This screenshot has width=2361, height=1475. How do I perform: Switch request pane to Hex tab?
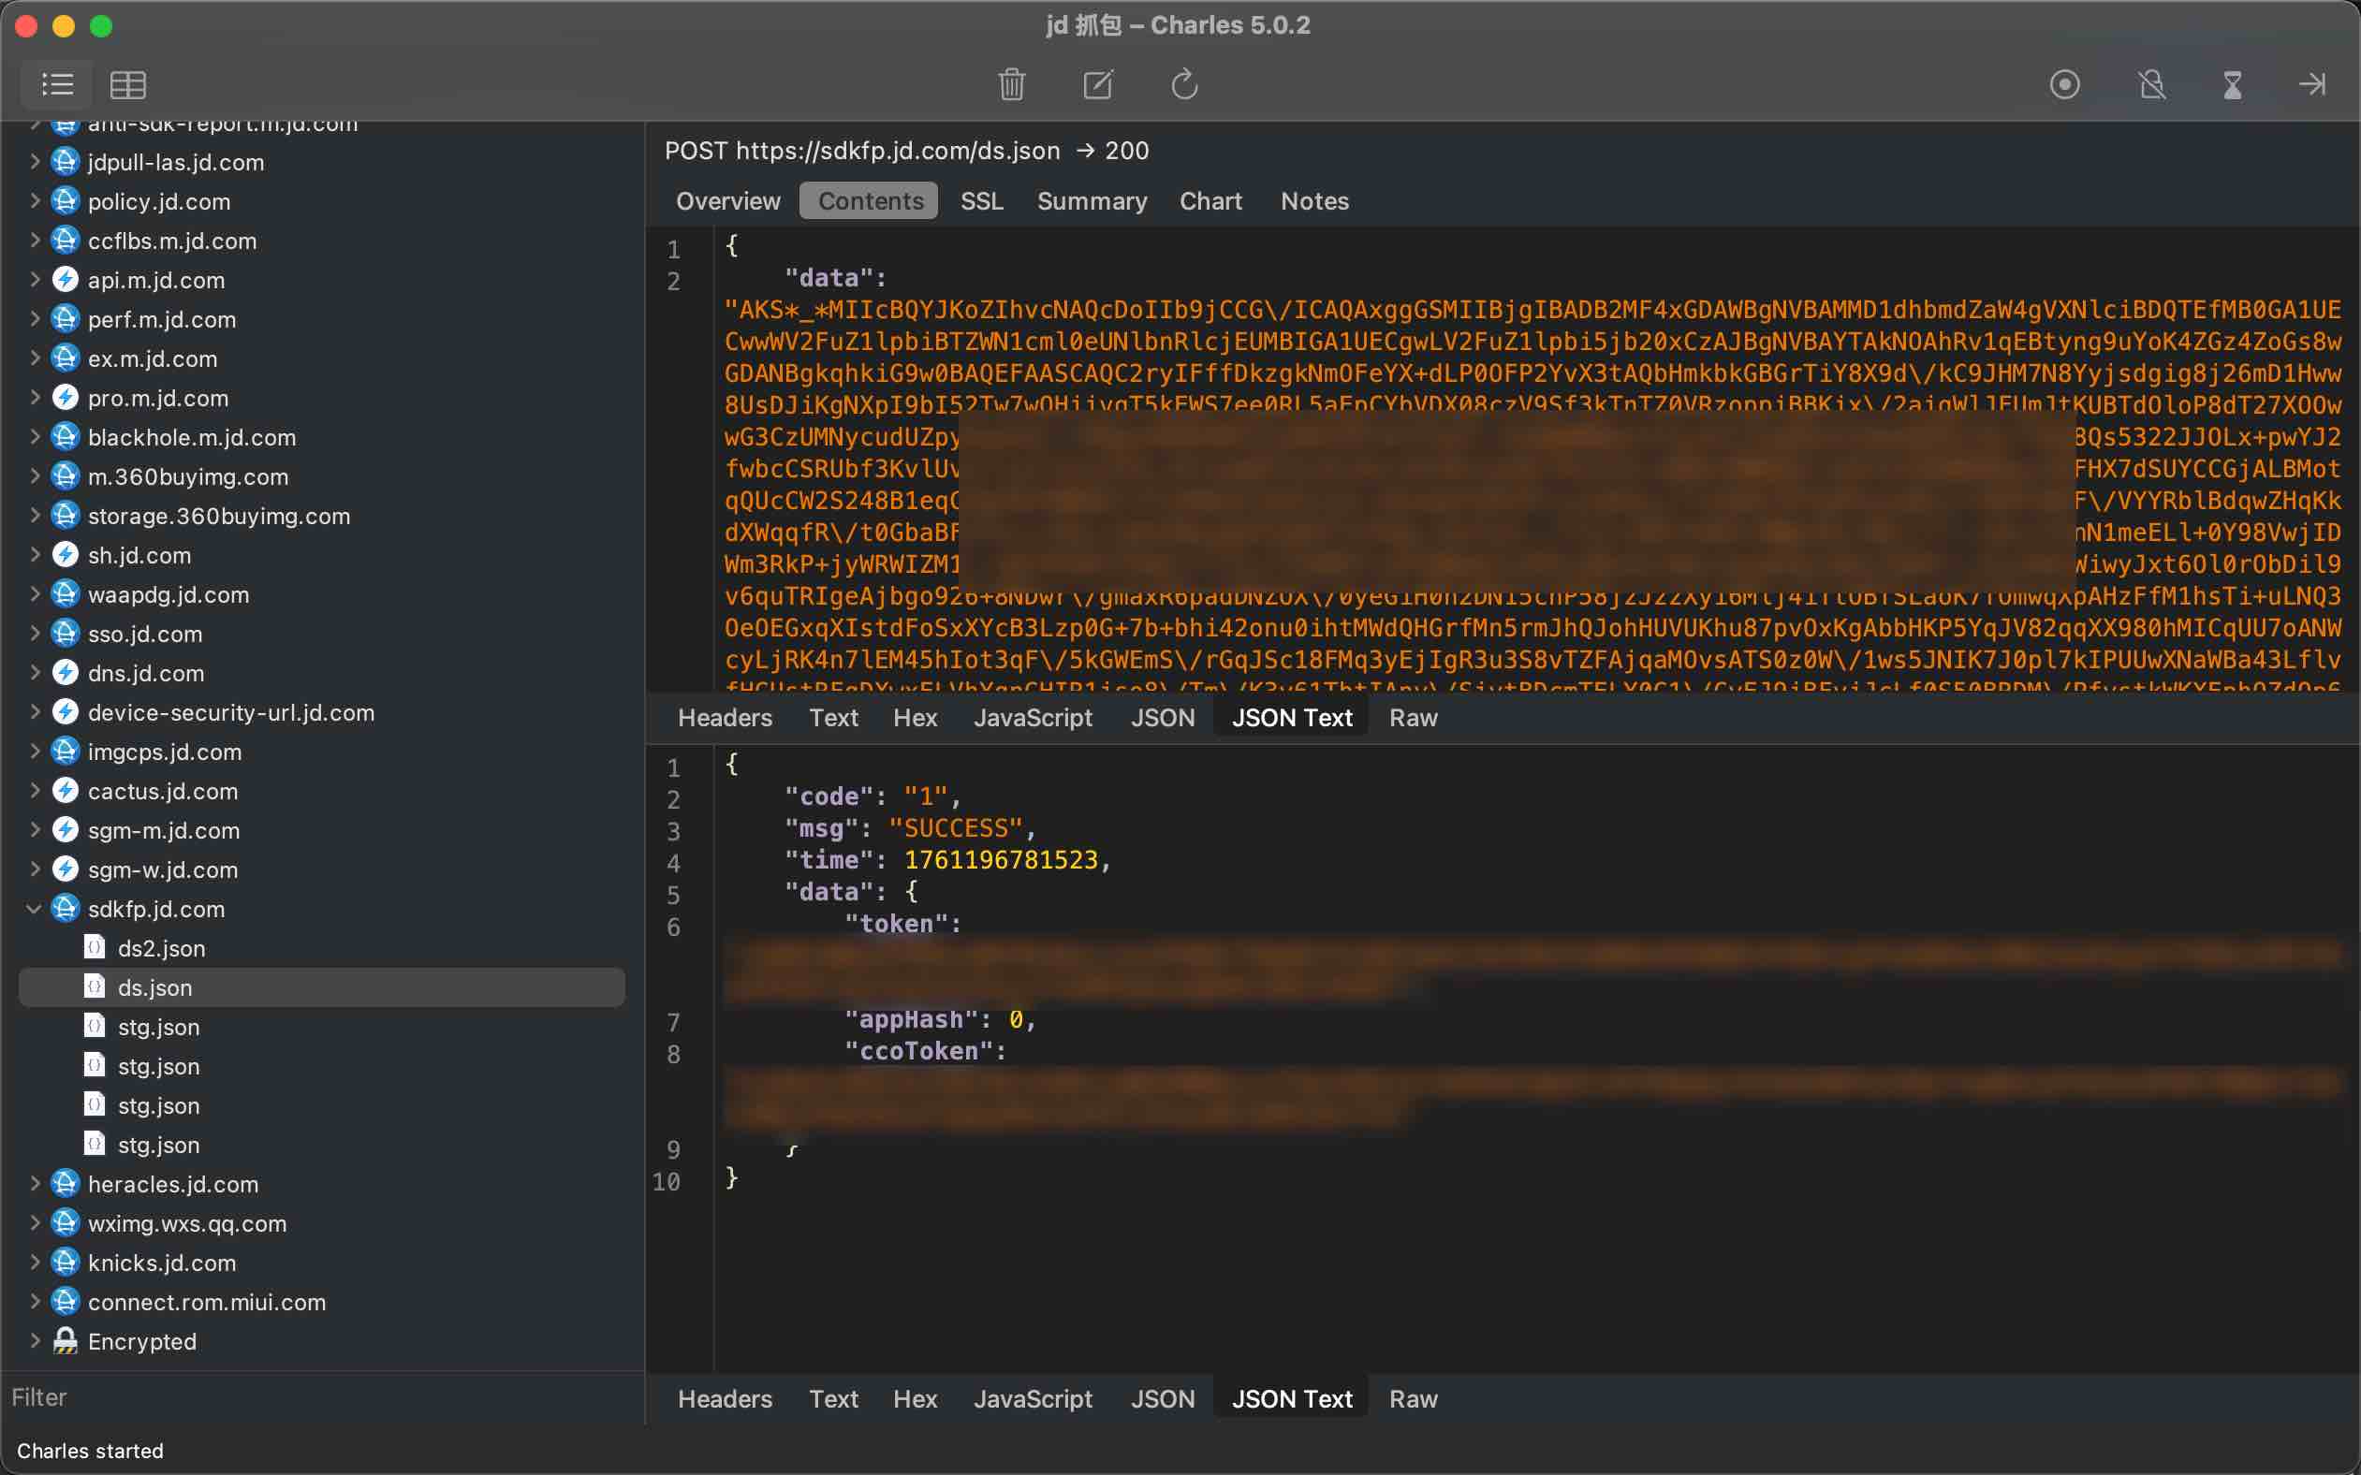(x=914, y=718)
